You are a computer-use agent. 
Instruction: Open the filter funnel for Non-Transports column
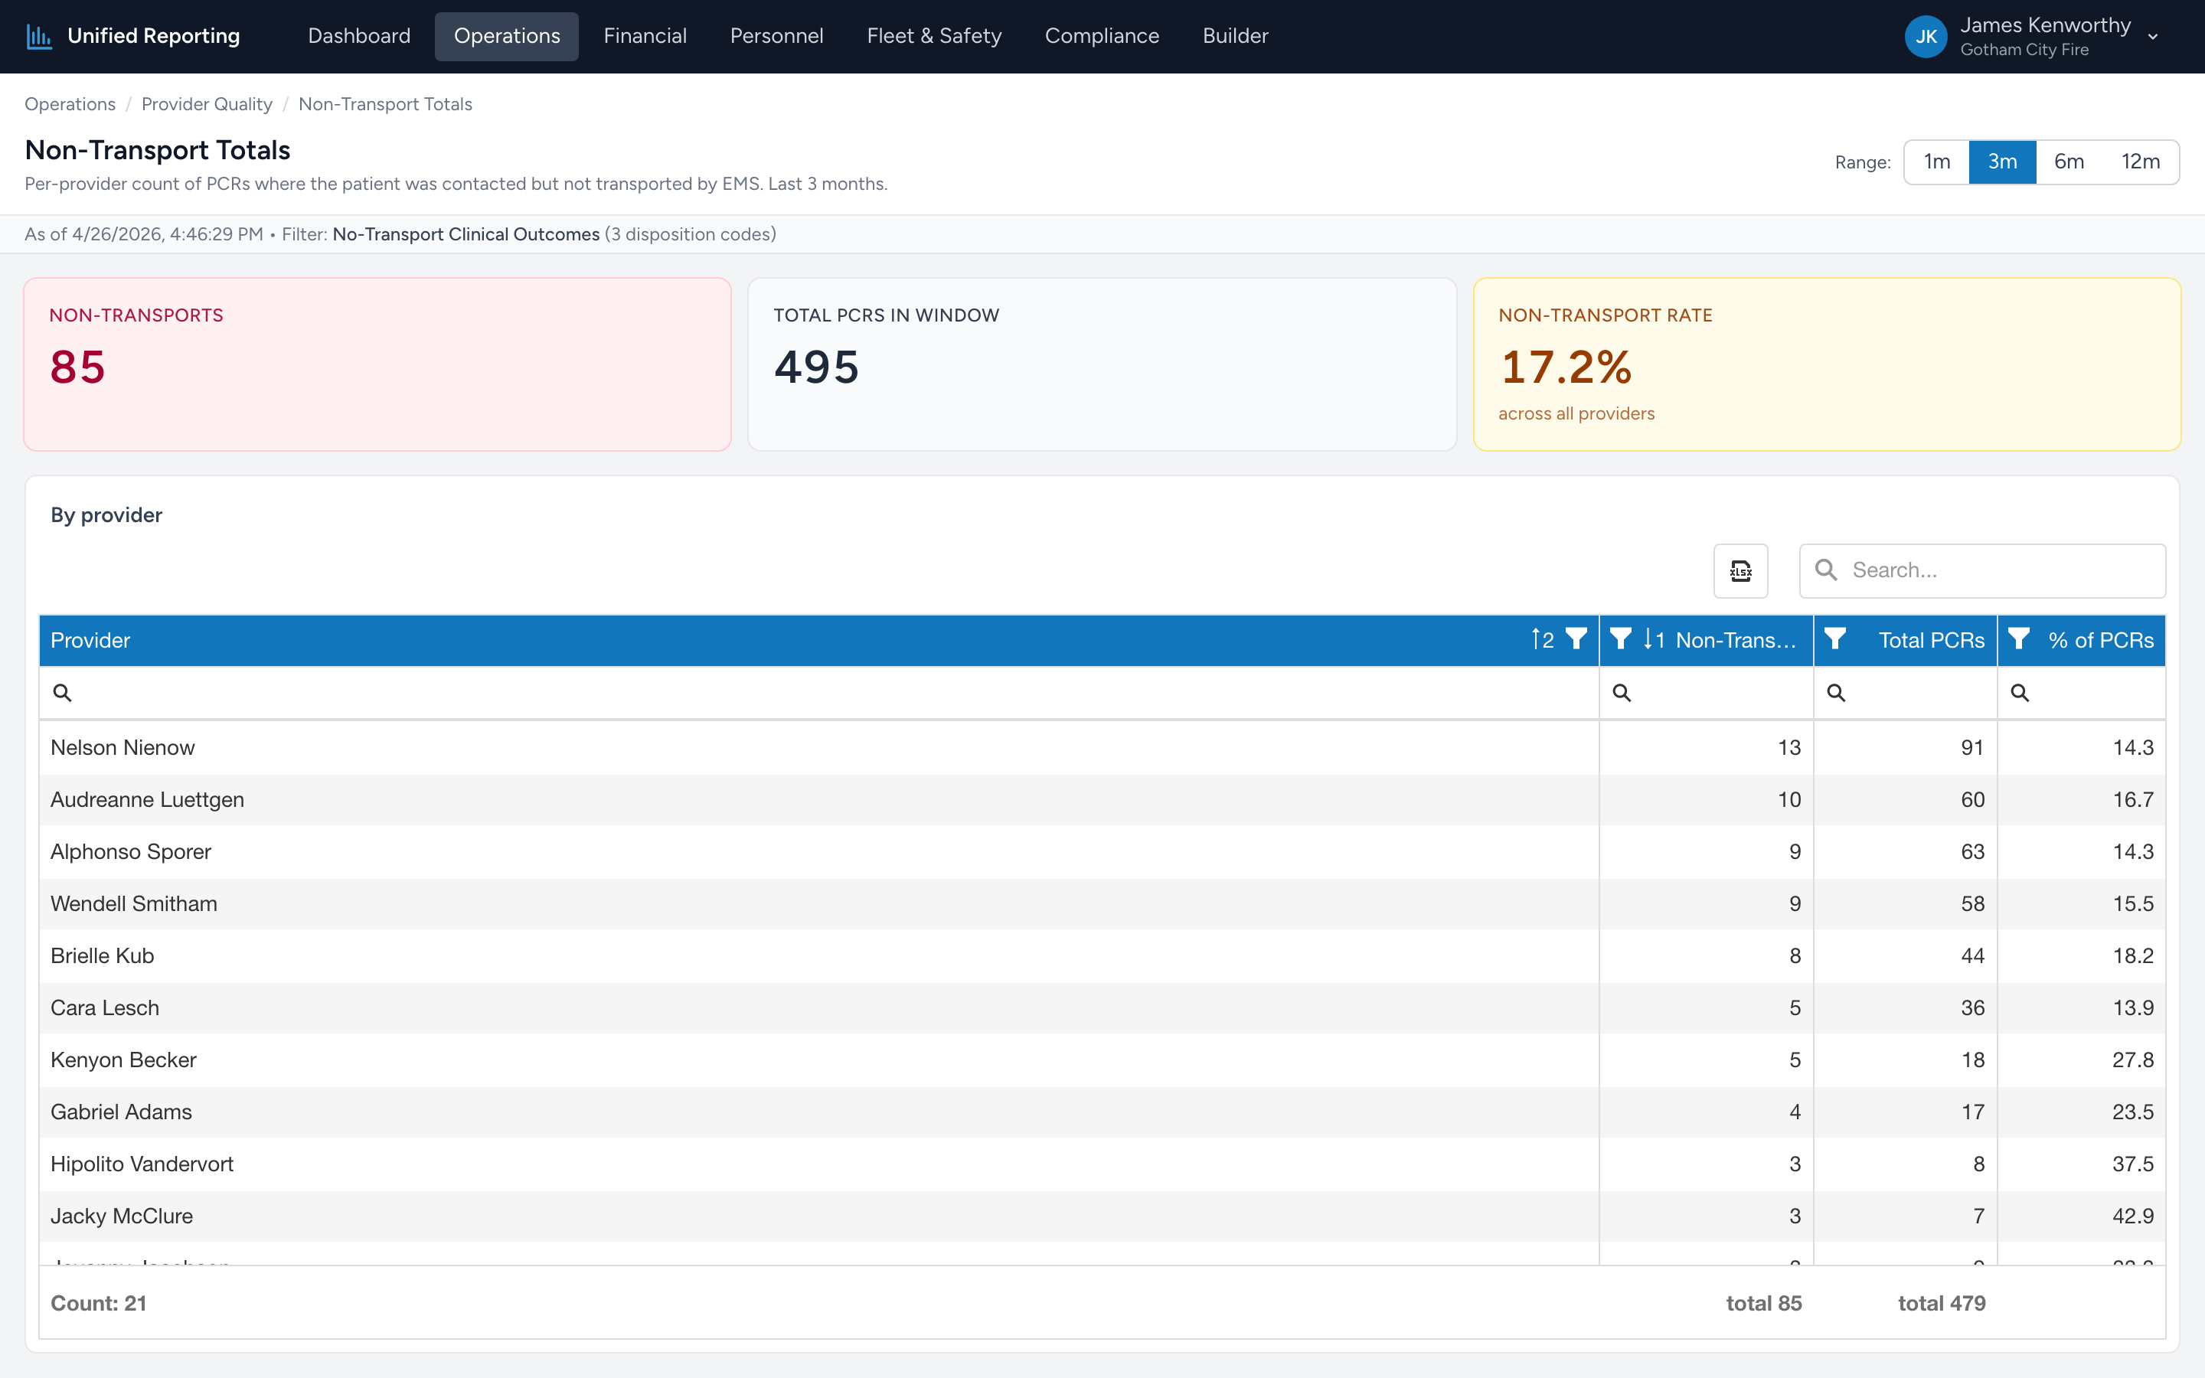1621,640
